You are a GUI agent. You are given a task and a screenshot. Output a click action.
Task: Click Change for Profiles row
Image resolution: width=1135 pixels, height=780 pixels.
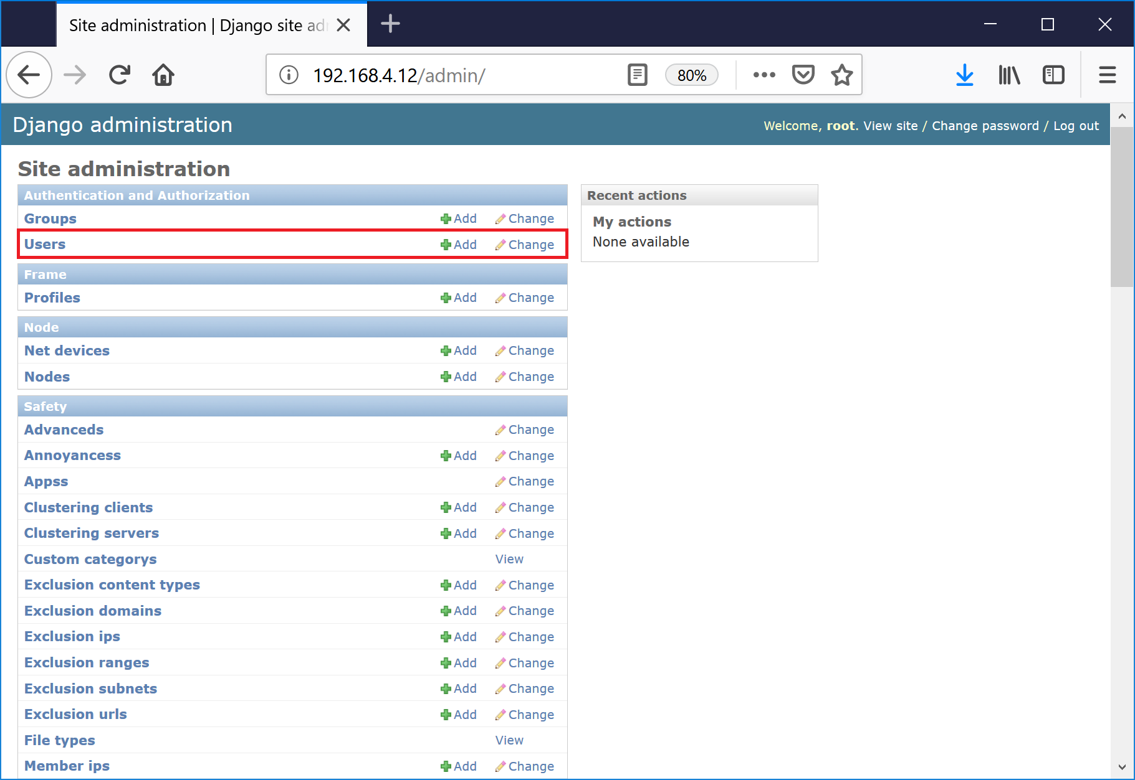[x=525, y=298]
